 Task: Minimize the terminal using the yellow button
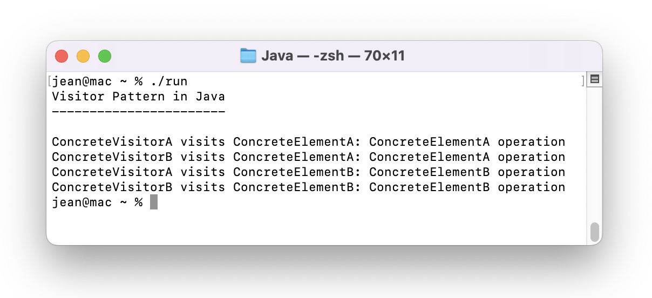[x=83, y=56]
